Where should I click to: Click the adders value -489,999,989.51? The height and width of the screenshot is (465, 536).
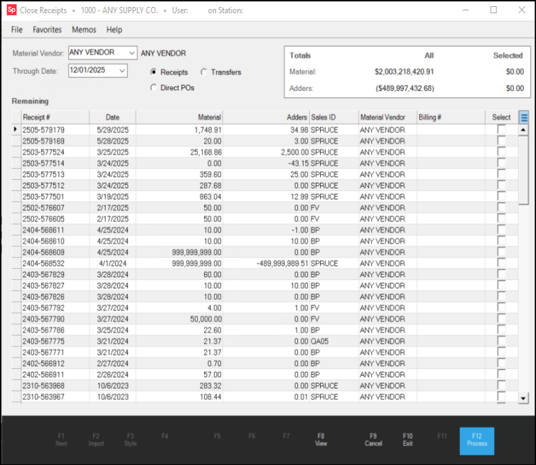pos(282,264)
